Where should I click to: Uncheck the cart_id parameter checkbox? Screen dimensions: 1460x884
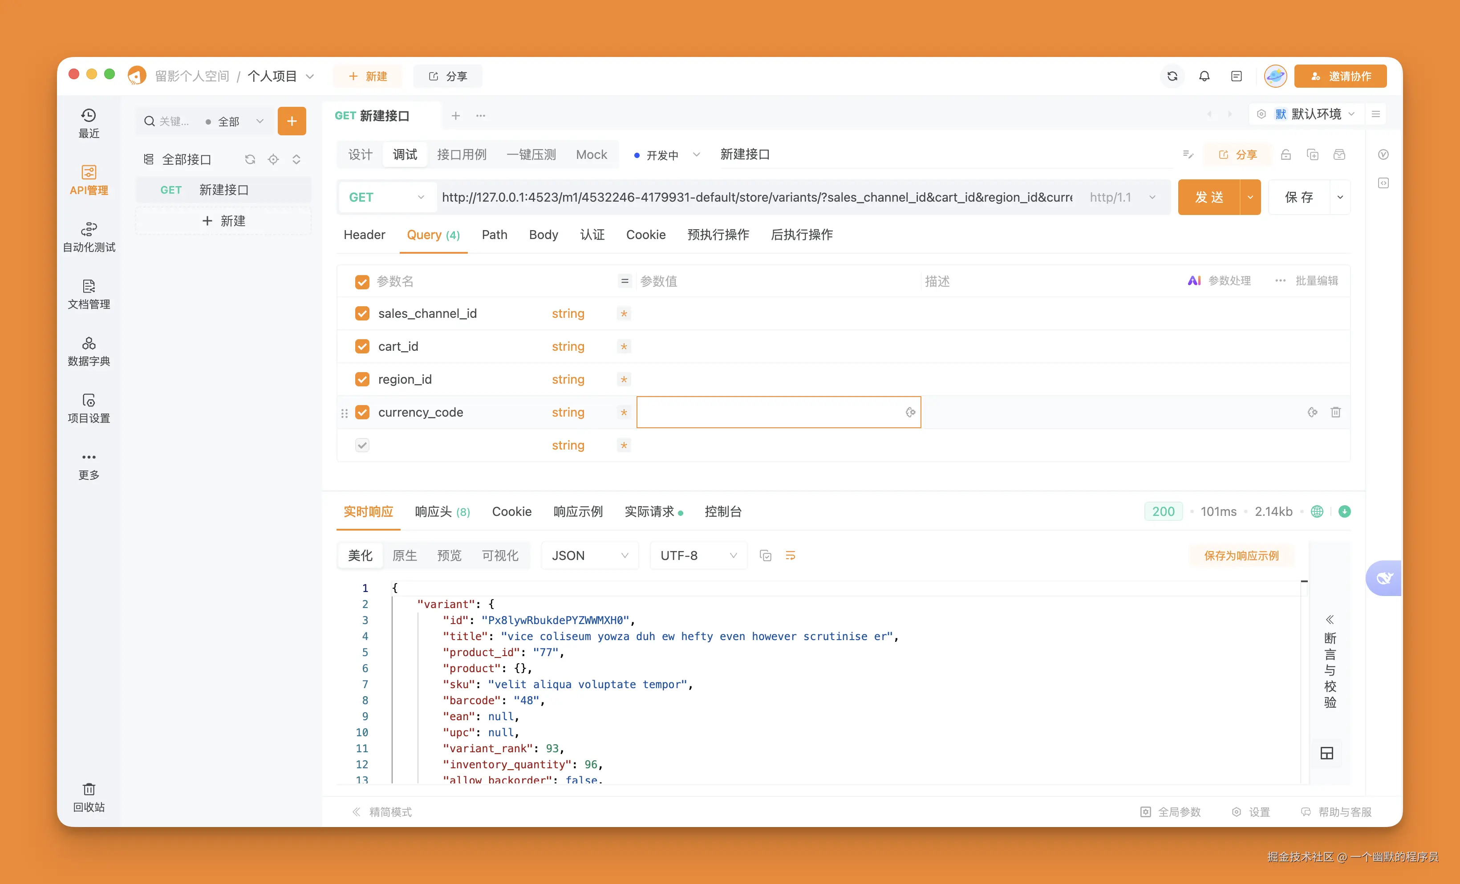362,346
